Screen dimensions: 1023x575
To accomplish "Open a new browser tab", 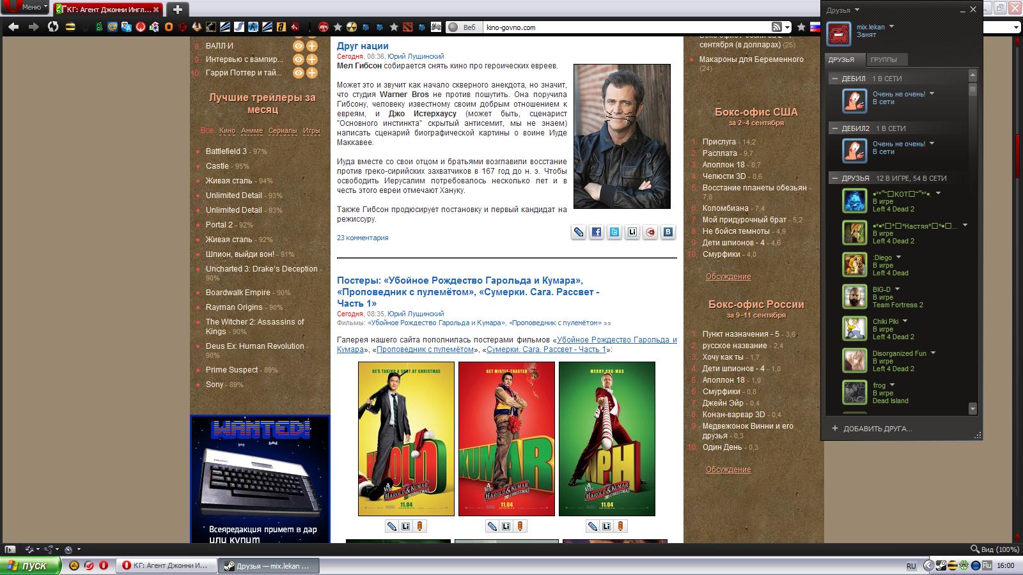I will (x=177, y=9).
